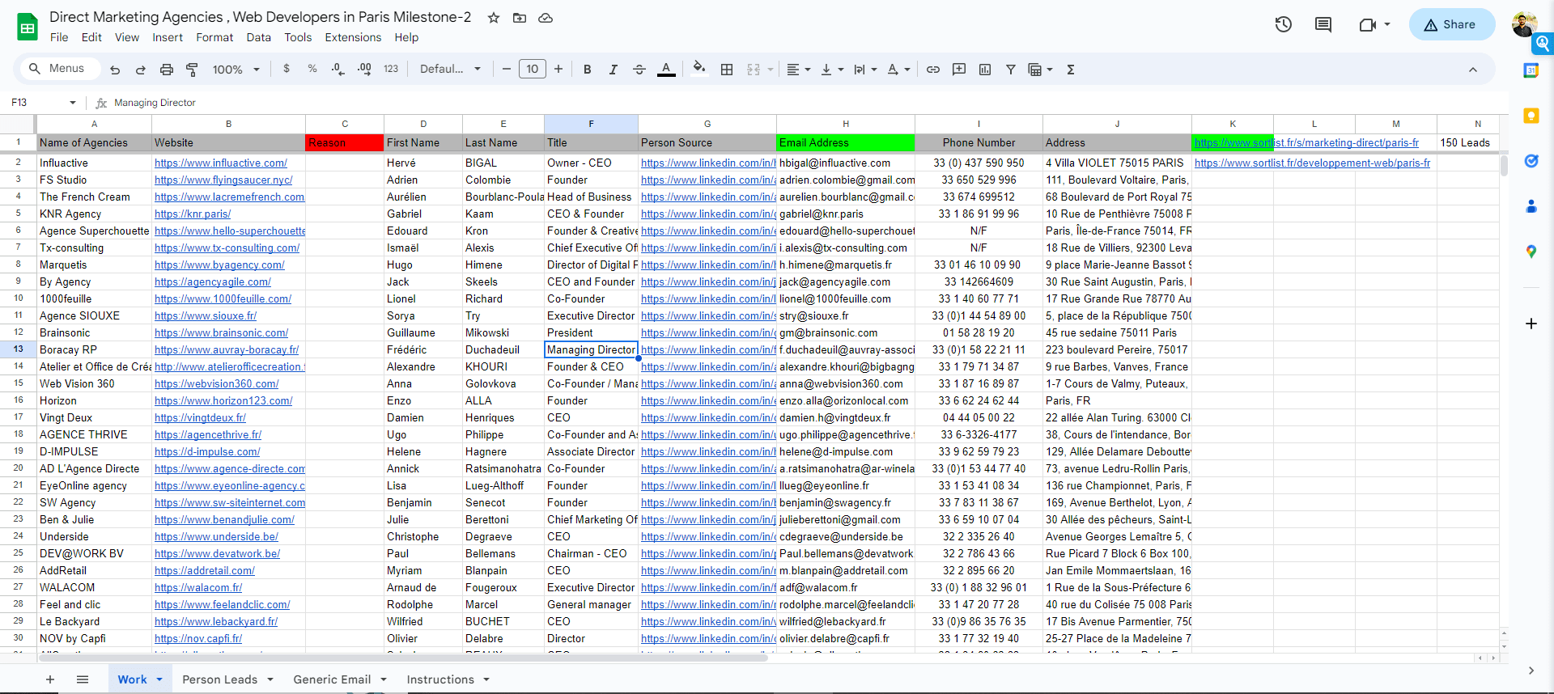Switch to Generic Email sheet
This screenshot has height=694, width=1554.
click(x=332, y=679)
